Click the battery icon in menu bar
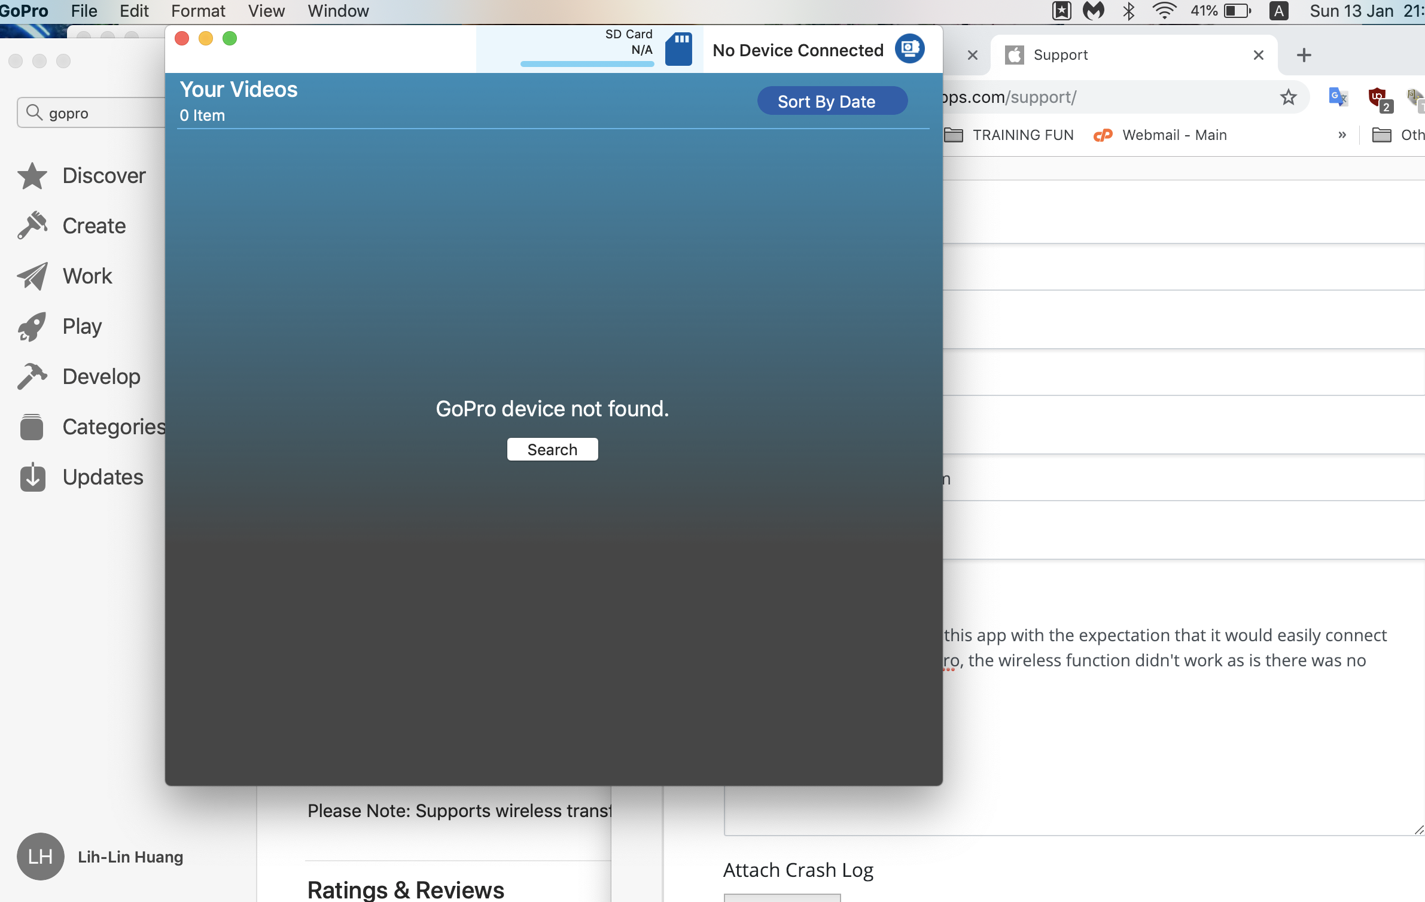The height and width of the screenshot is (902, 1425). click(1238, 11)
